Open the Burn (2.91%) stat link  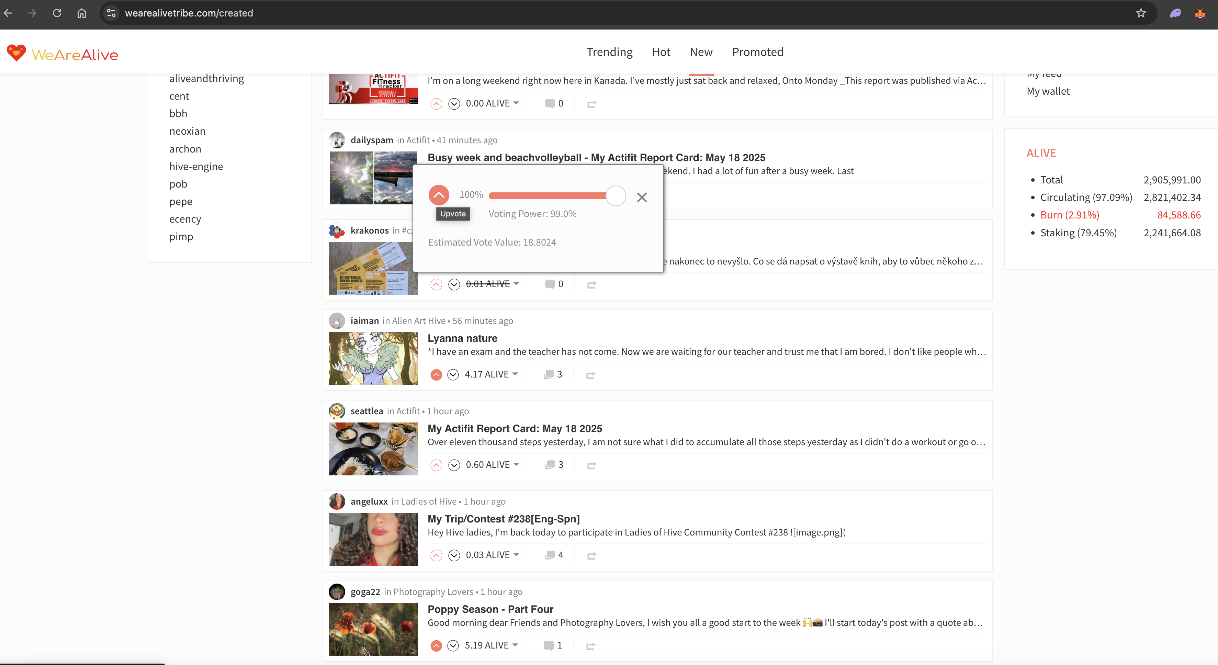pyautogui.click(x=1070, y=215)
